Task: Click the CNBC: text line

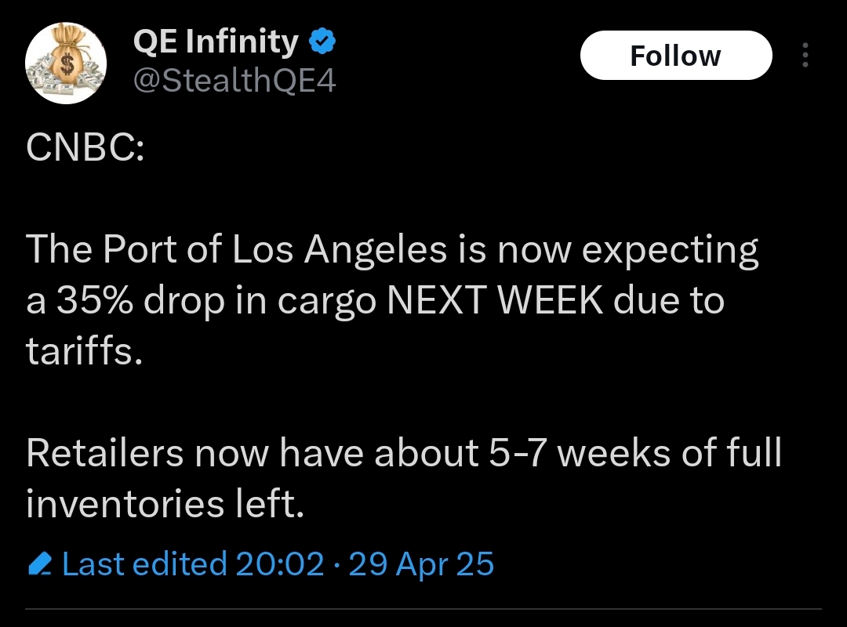Action: tap(85, 147)
